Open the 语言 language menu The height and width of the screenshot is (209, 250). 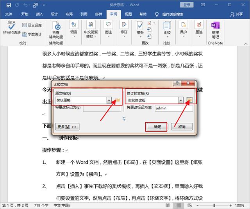click(x=74, y=29)
